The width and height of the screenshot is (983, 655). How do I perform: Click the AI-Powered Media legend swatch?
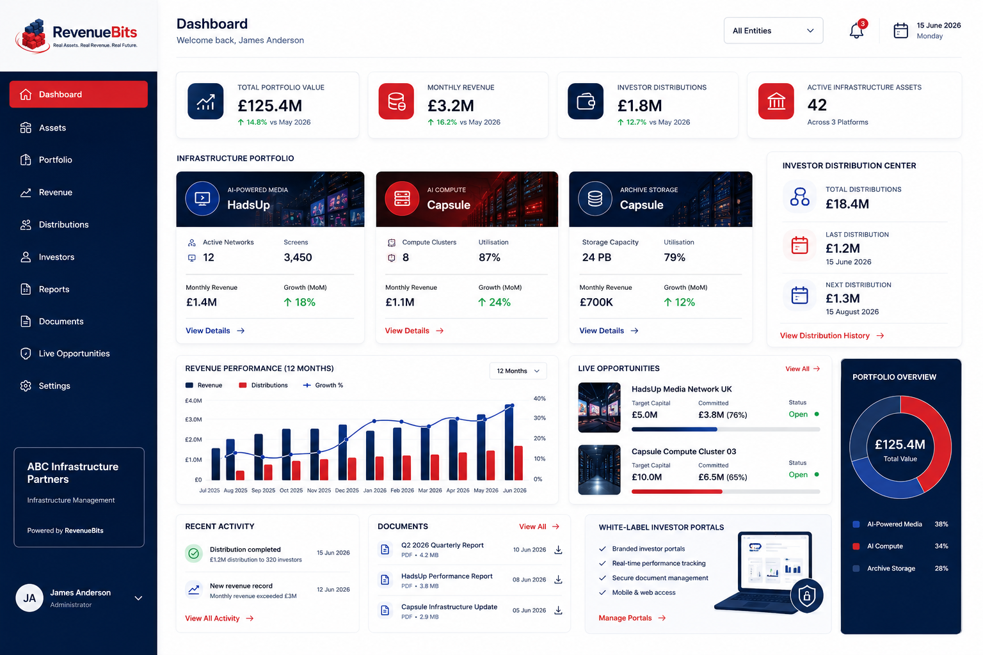click(x=856, y=525)
